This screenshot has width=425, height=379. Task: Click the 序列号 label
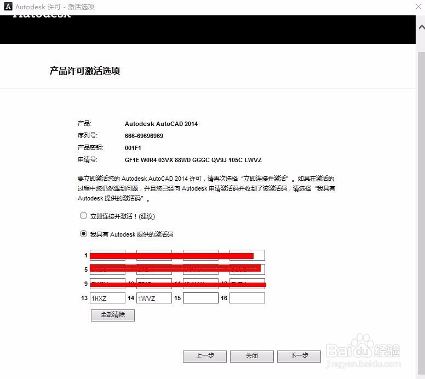[x=87, y=135]
